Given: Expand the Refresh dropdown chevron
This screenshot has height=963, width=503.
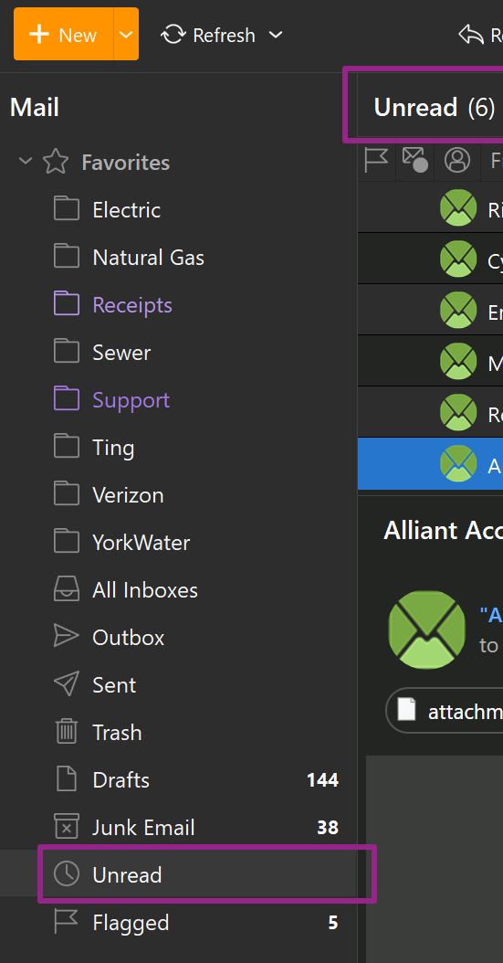Looking at the screenshot, I should [x=276, y=35].
